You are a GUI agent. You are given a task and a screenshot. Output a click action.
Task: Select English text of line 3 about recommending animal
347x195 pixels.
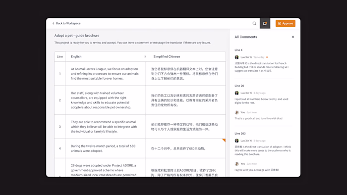pyautogui.click(x=104, y=127)
